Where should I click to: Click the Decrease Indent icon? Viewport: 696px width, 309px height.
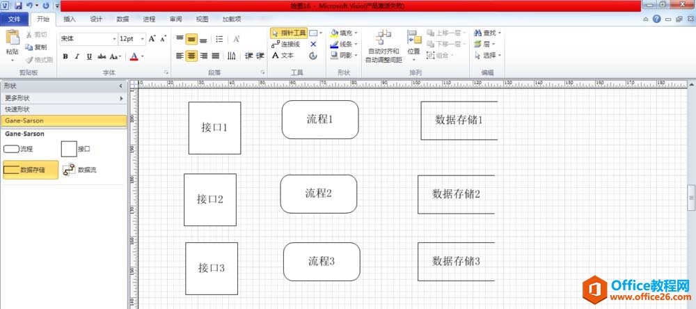[x=248, y=56]
